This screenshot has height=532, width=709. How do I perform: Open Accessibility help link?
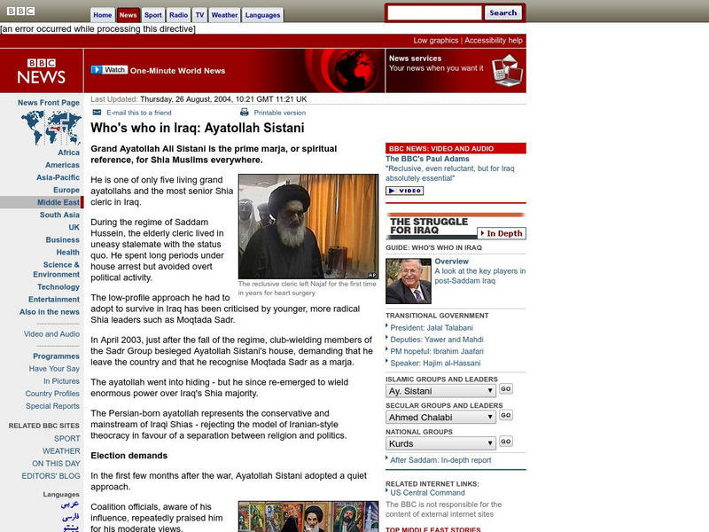pos(494,40)
